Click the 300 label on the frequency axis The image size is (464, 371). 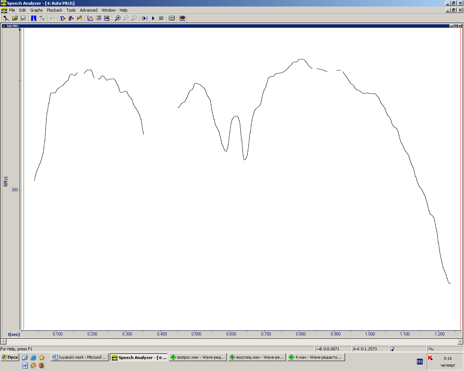14,190
